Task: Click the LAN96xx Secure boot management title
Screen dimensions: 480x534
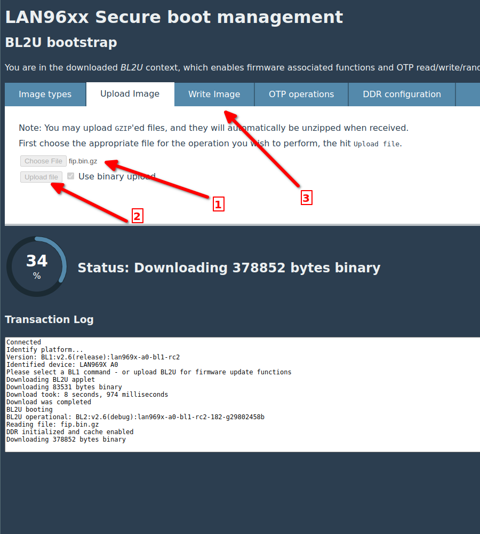Action: [x=173, y=17]
